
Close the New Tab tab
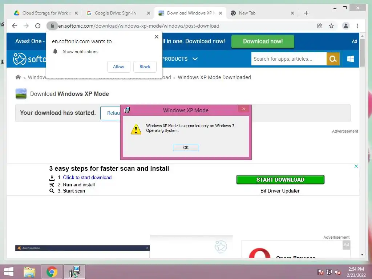[x=292, y=13]
